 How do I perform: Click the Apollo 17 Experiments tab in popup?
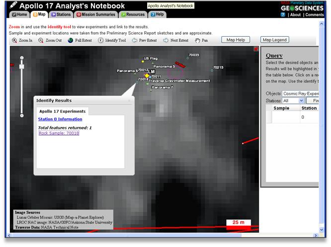coord(63,111)
